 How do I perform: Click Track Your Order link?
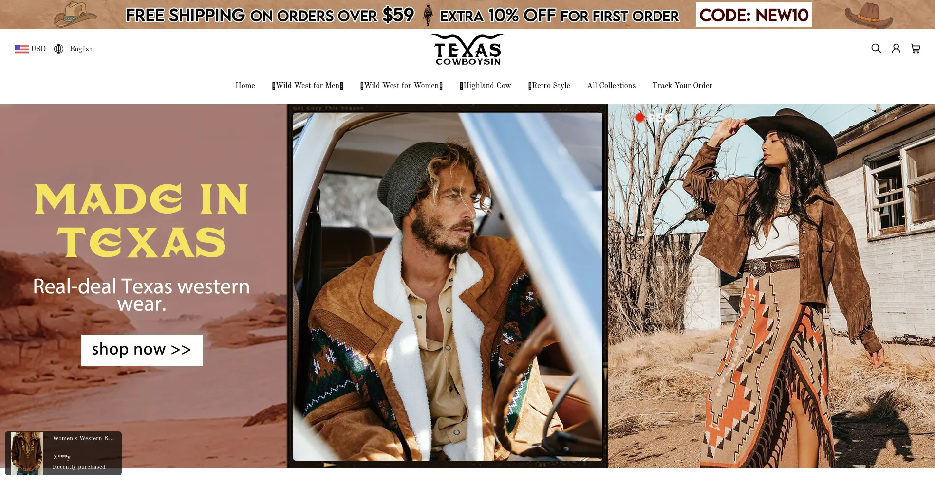[682, 86]
